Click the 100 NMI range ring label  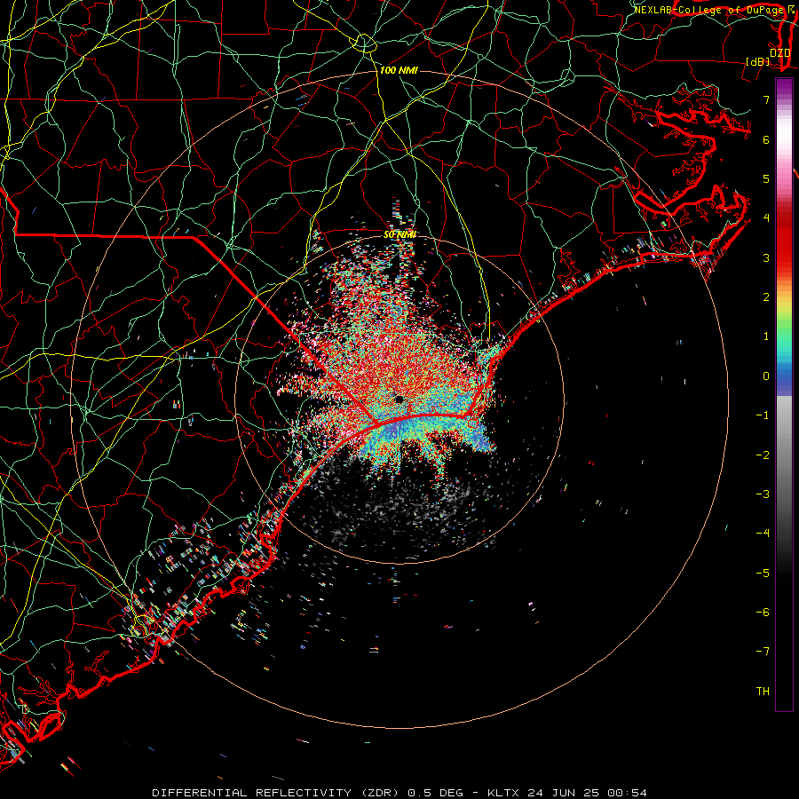pos(399,70)
